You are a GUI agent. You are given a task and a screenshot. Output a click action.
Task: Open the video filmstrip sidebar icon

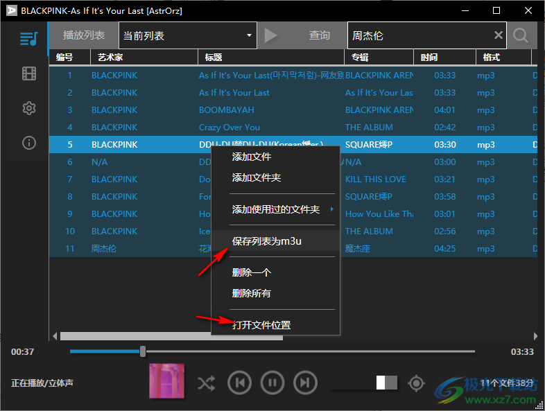[29, 73]
